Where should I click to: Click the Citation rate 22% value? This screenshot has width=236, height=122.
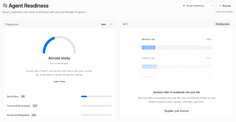[209, 58]
